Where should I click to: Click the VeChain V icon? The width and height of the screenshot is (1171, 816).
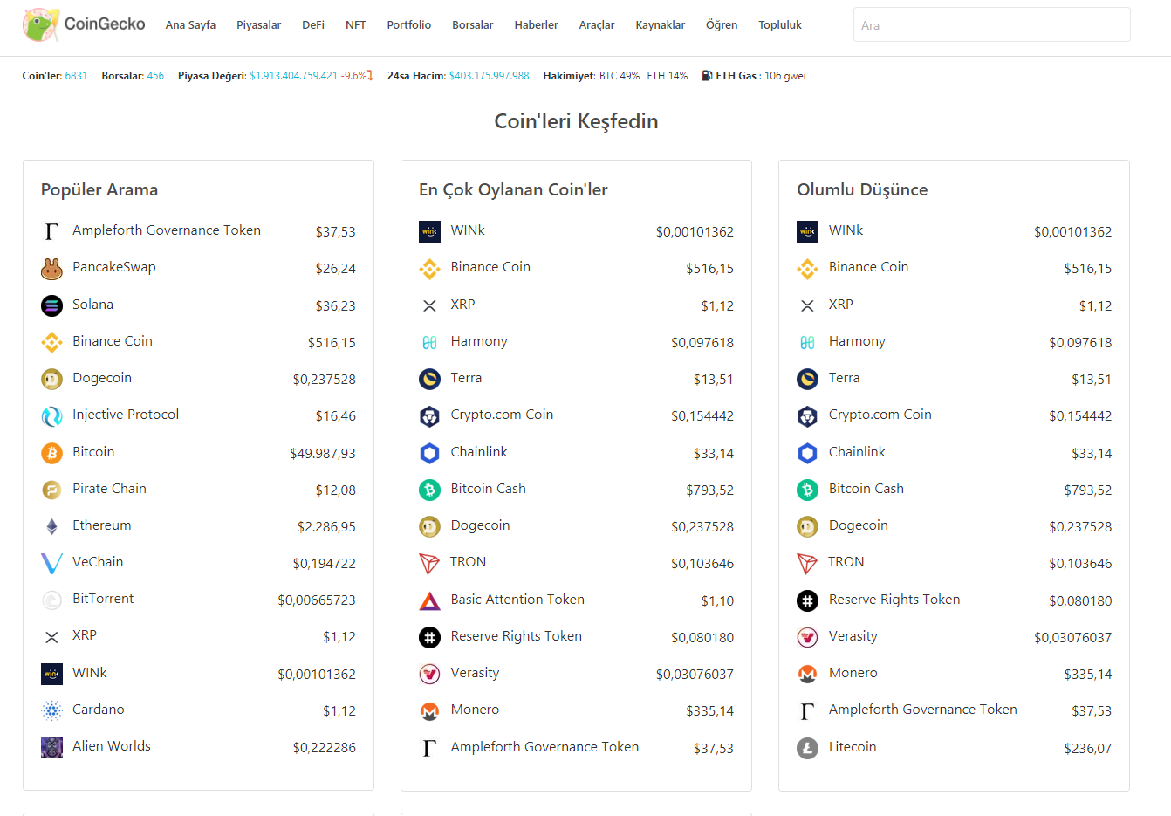(51, 564)
